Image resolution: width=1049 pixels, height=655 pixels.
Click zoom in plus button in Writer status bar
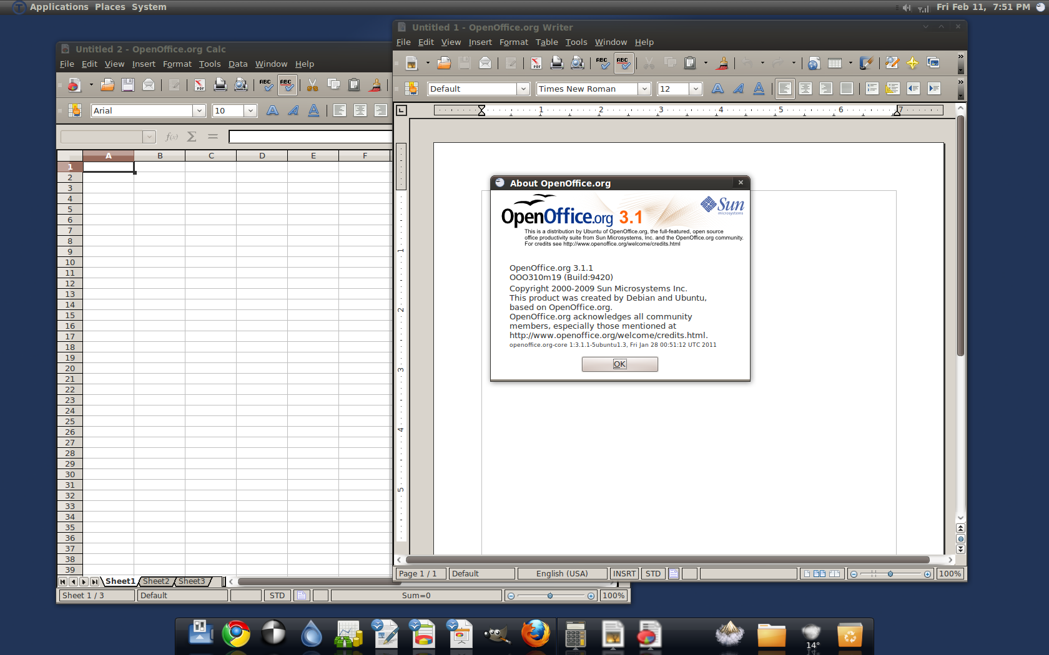(x=927, y=574)
